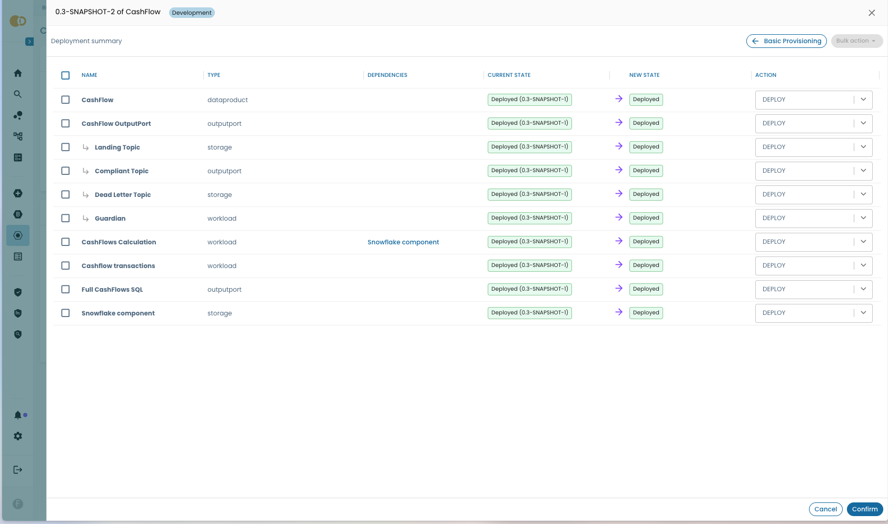Open the action dropdown for CashFlows Calculation

814,242
